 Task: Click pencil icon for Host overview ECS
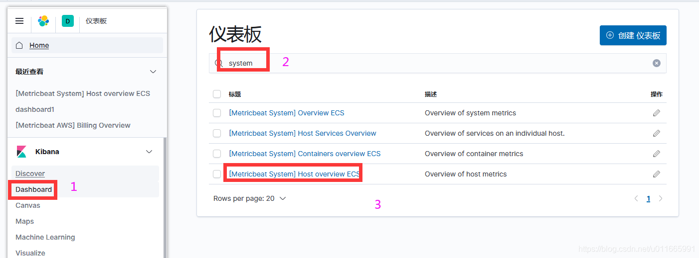pos(656,174)
